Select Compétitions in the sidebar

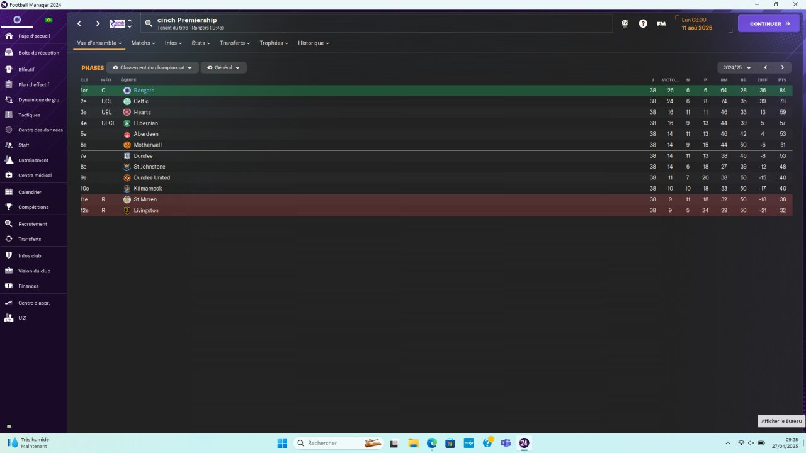pyautogui.click(x=33, y=207)
